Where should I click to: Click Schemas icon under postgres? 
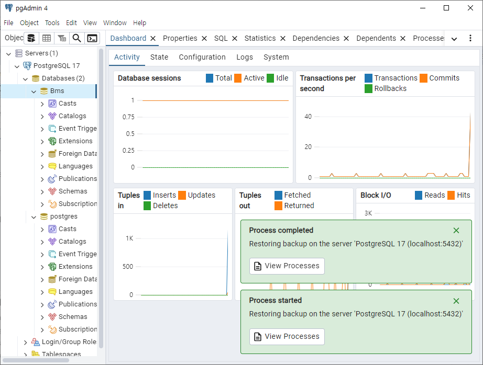(52, 317)
